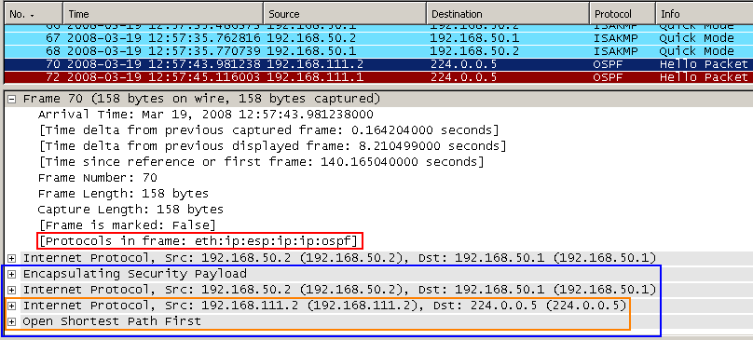Sort by the Source column header
Screen dimensions: 753x340
tap(345, 14)
